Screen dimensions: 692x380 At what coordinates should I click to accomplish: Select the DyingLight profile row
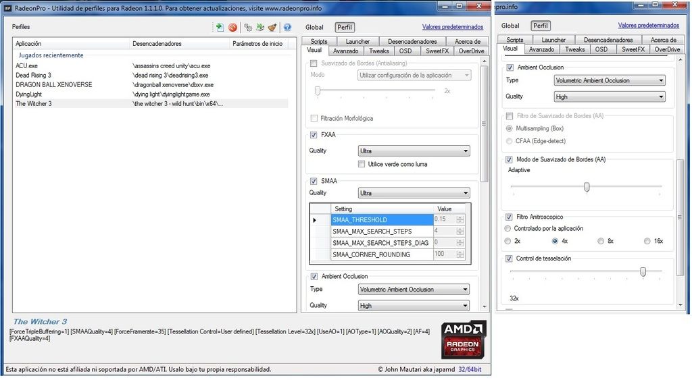click(151, 94)
